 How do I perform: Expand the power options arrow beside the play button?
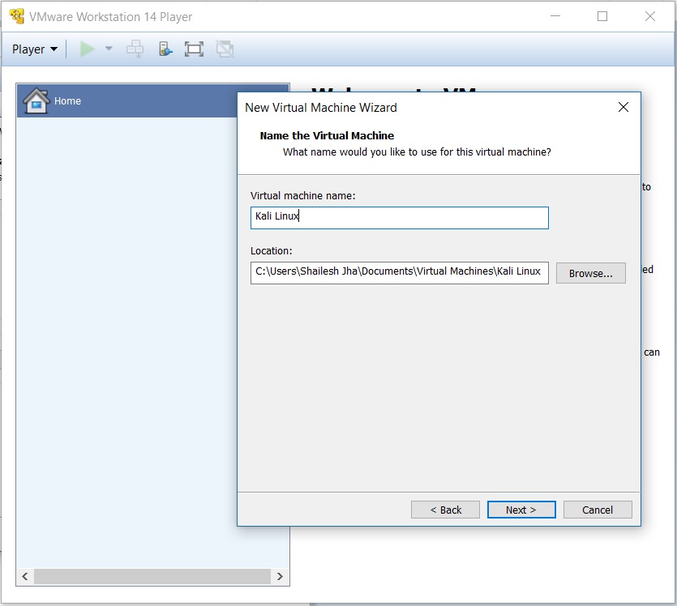(x=109, y=49)
